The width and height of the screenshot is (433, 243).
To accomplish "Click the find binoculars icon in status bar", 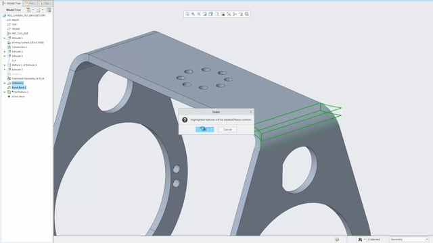I will [360, 240].
